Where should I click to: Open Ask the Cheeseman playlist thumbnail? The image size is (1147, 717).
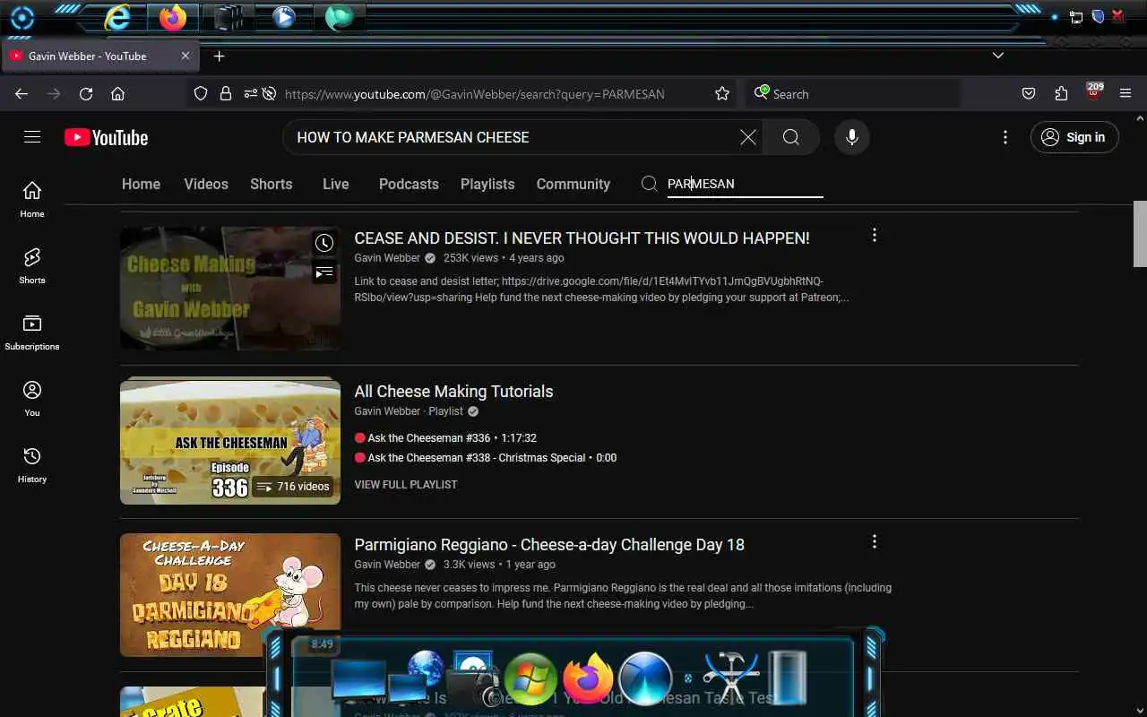tap(230, 441)
